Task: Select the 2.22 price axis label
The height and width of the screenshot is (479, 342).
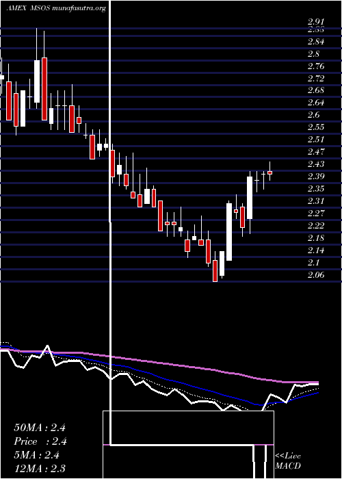Action: click(x=316, y=225)
